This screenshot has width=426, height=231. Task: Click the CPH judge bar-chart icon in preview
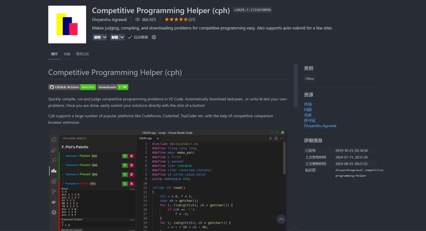pyautogui.click(x=54, y=171)
